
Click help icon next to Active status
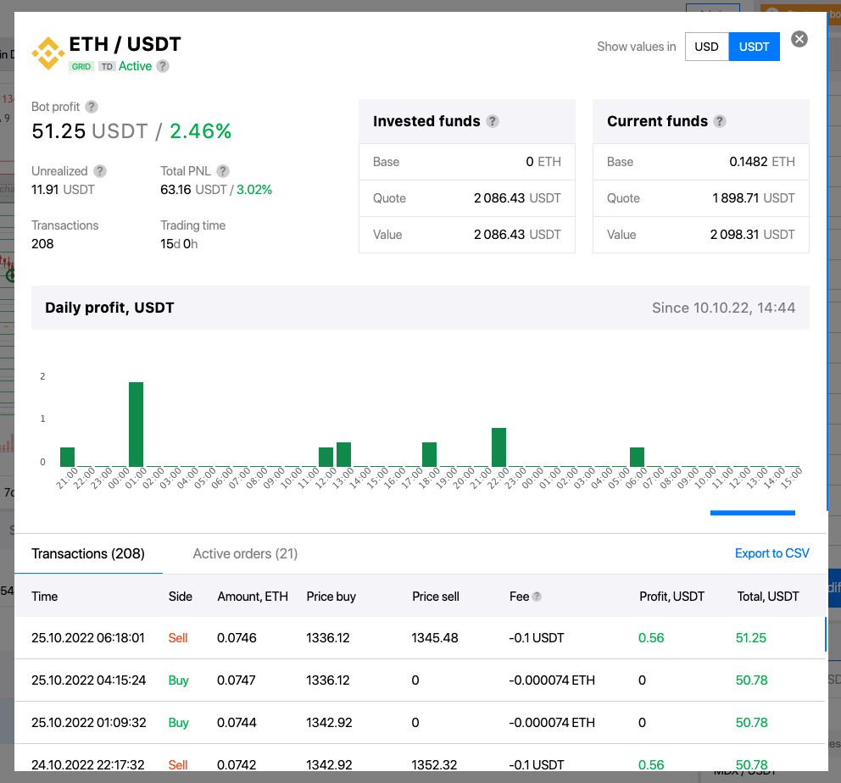point(163,66)
